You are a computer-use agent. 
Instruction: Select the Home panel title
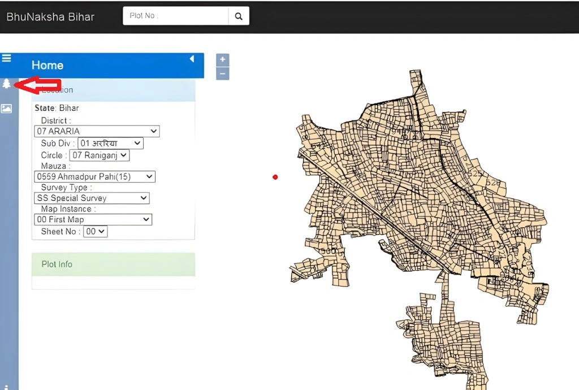click(47, 66)
